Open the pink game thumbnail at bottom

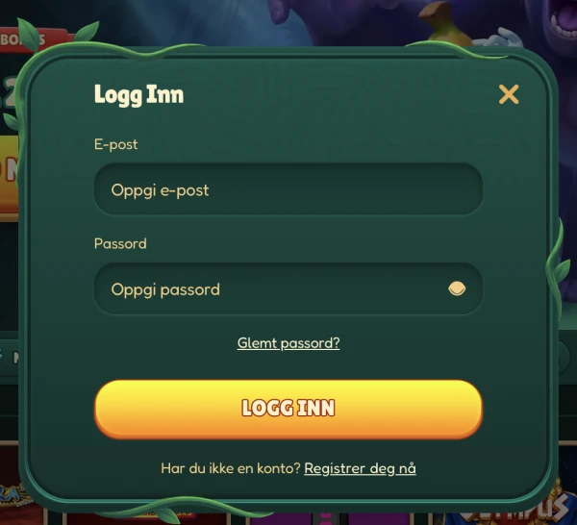326,518
